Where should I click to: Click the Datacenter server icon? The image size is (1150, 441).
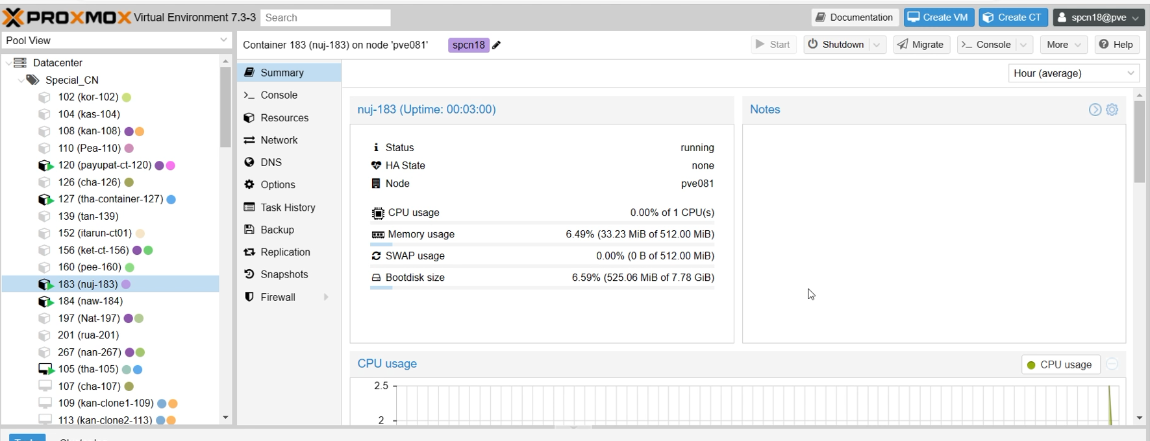pos(21,63)
